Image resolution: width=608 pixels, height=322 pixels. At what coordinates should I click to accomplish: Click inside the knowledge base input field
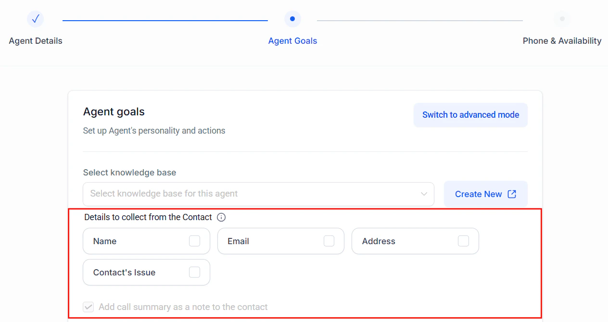(216, 194)
